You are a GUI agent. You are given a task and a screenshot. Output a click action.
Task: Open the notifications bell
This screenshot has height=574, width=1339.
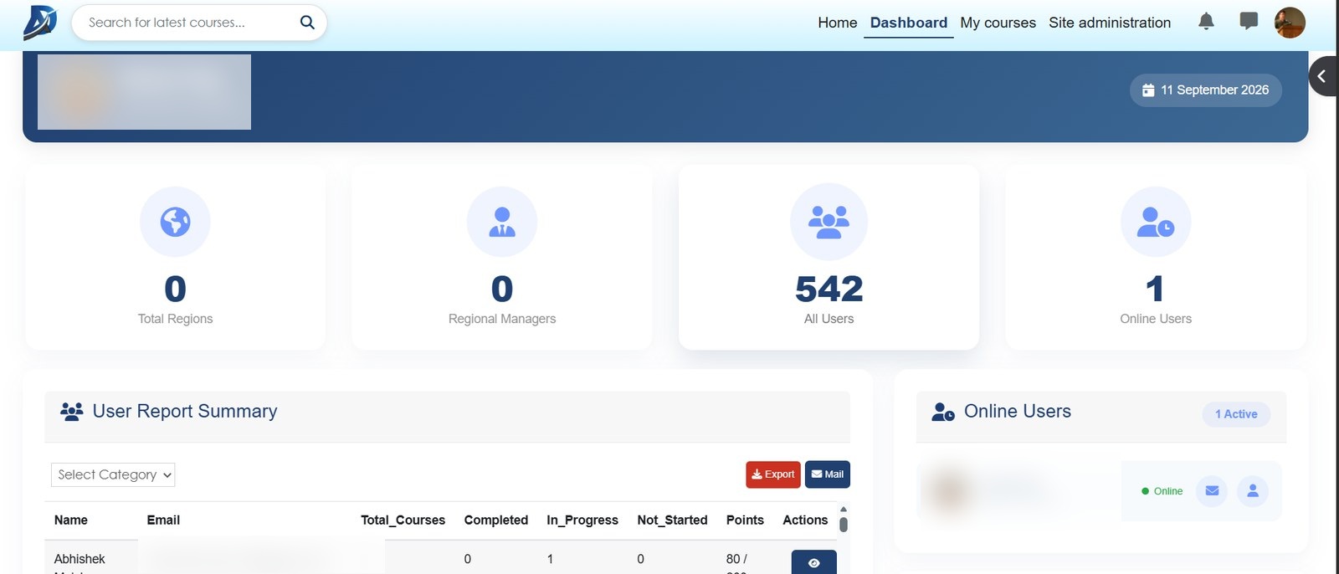pyautogui.click(x=1206, y=22)
